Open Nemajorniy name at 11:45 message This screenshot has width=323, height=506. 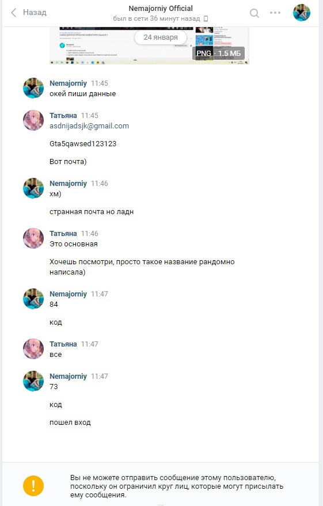[68, 83]
